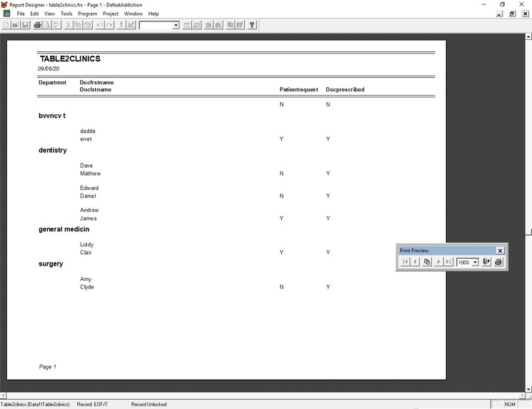Viewport: 532px width, 409px height.
Task: Click the Print Preview magnifier toolbar icon
Action: [x=47, y=25]
